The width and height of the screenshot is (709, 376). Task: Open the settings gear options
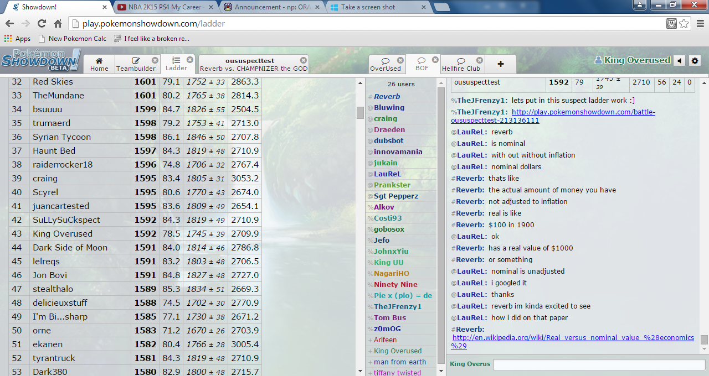[x=695, y=61]
